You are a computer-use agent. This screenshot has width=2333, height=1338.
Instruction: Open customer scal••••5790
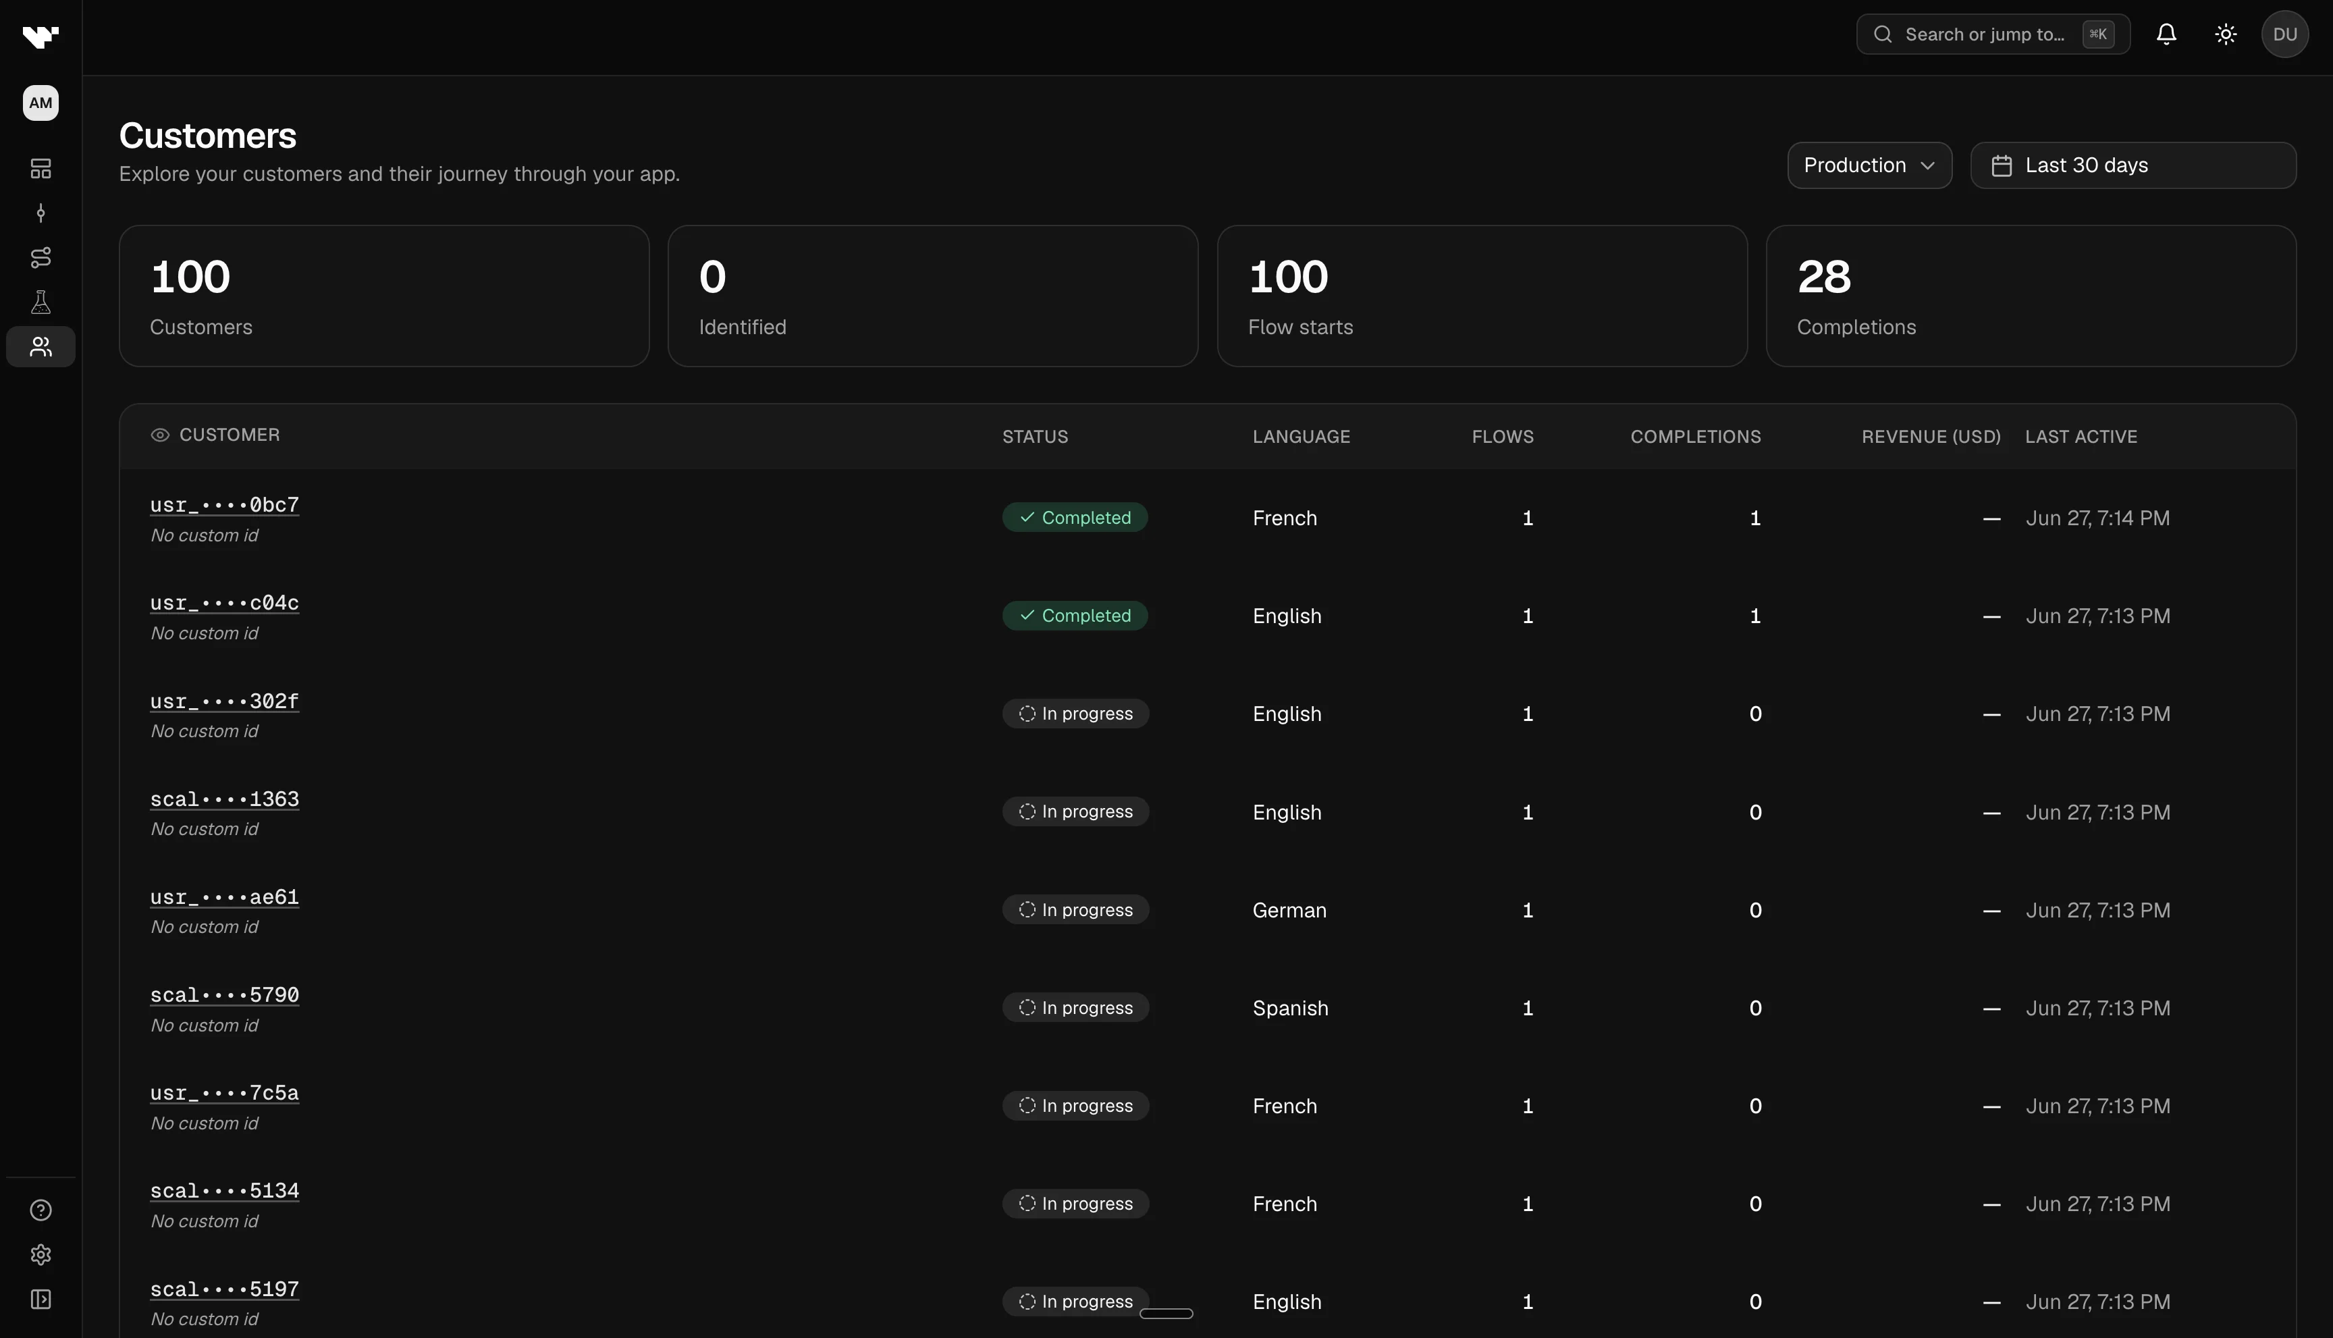pyautogui.click(x=224, y=996)
